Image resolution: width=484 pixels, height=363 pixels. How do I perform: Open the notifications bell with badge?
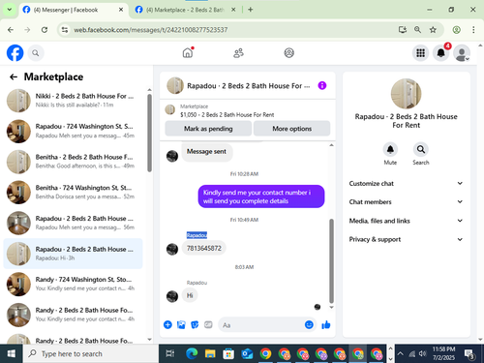[x=441, y=52]
